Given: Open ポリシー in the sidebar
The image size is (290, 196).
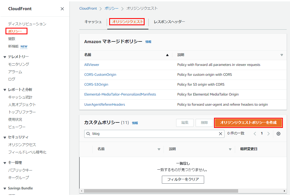Looking at the screenshot, I should [15, 31].
